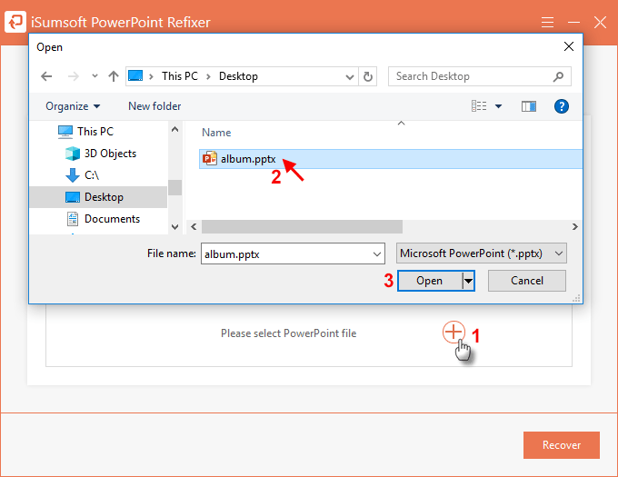Sort files by the Name column
618x477 pixels.
coord(216,133)
